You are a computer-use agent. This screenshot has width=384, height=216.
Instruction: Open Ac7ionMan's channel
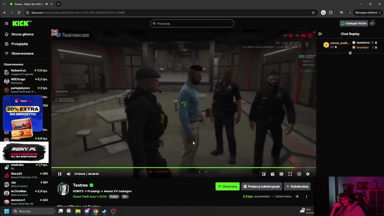coord(25,193)
